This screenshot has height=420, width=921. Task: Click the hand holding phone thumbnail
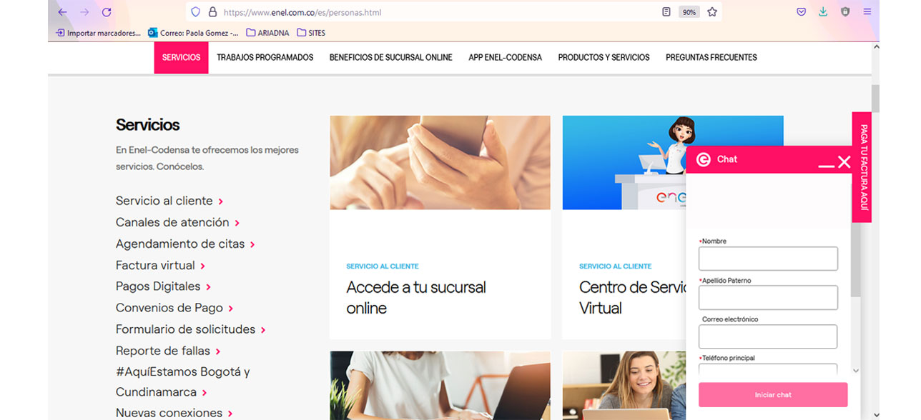click(x=440, y=163)
